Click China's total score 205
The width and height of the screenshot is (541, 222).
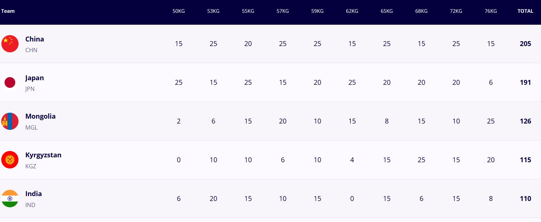525,44
